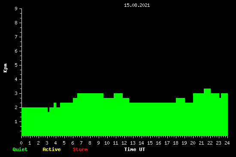This screenshot has height=157, width=236.
Task: Click the x-axis hour label 7
Action: pyautogui.click(x=81, y=143)
